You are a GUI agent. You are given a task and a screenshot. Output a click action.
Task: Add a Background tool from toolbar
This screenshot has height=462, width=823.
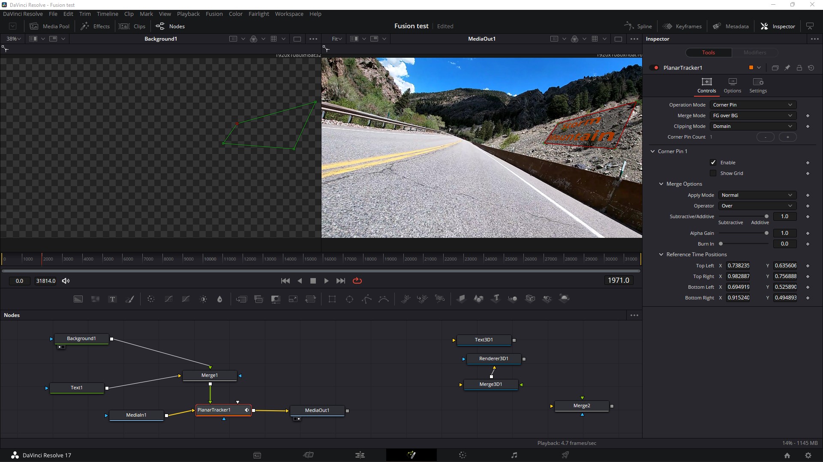point(78,299)
